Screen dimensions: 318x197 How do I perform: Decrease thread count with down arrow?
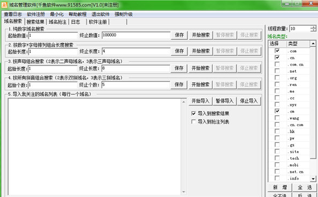click(313, 30)
